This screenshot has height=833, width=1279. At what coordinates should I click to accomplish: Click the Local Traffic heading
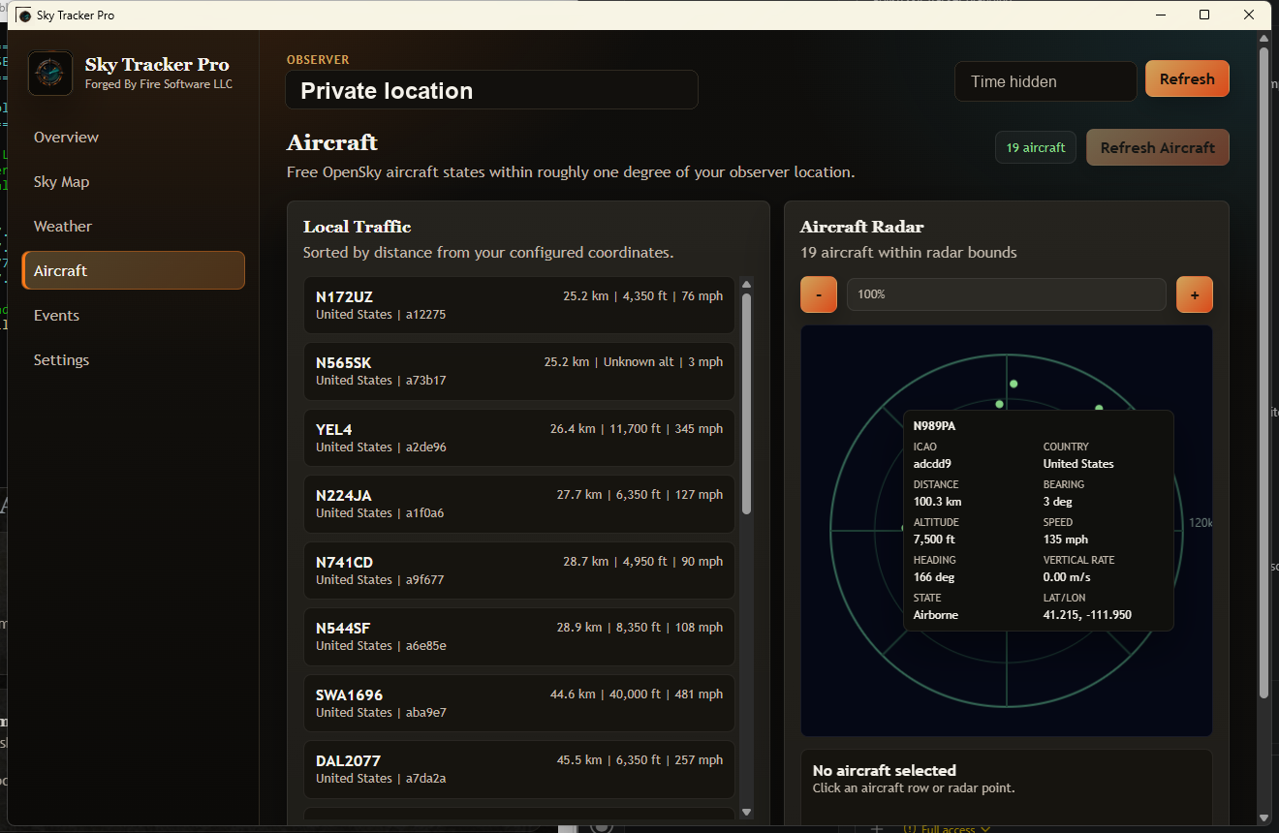357,227
